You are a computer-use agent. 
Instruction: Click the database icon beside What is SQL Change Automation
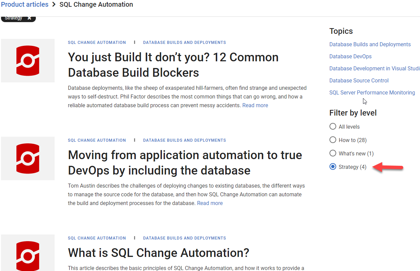click(x=28, y=255)
